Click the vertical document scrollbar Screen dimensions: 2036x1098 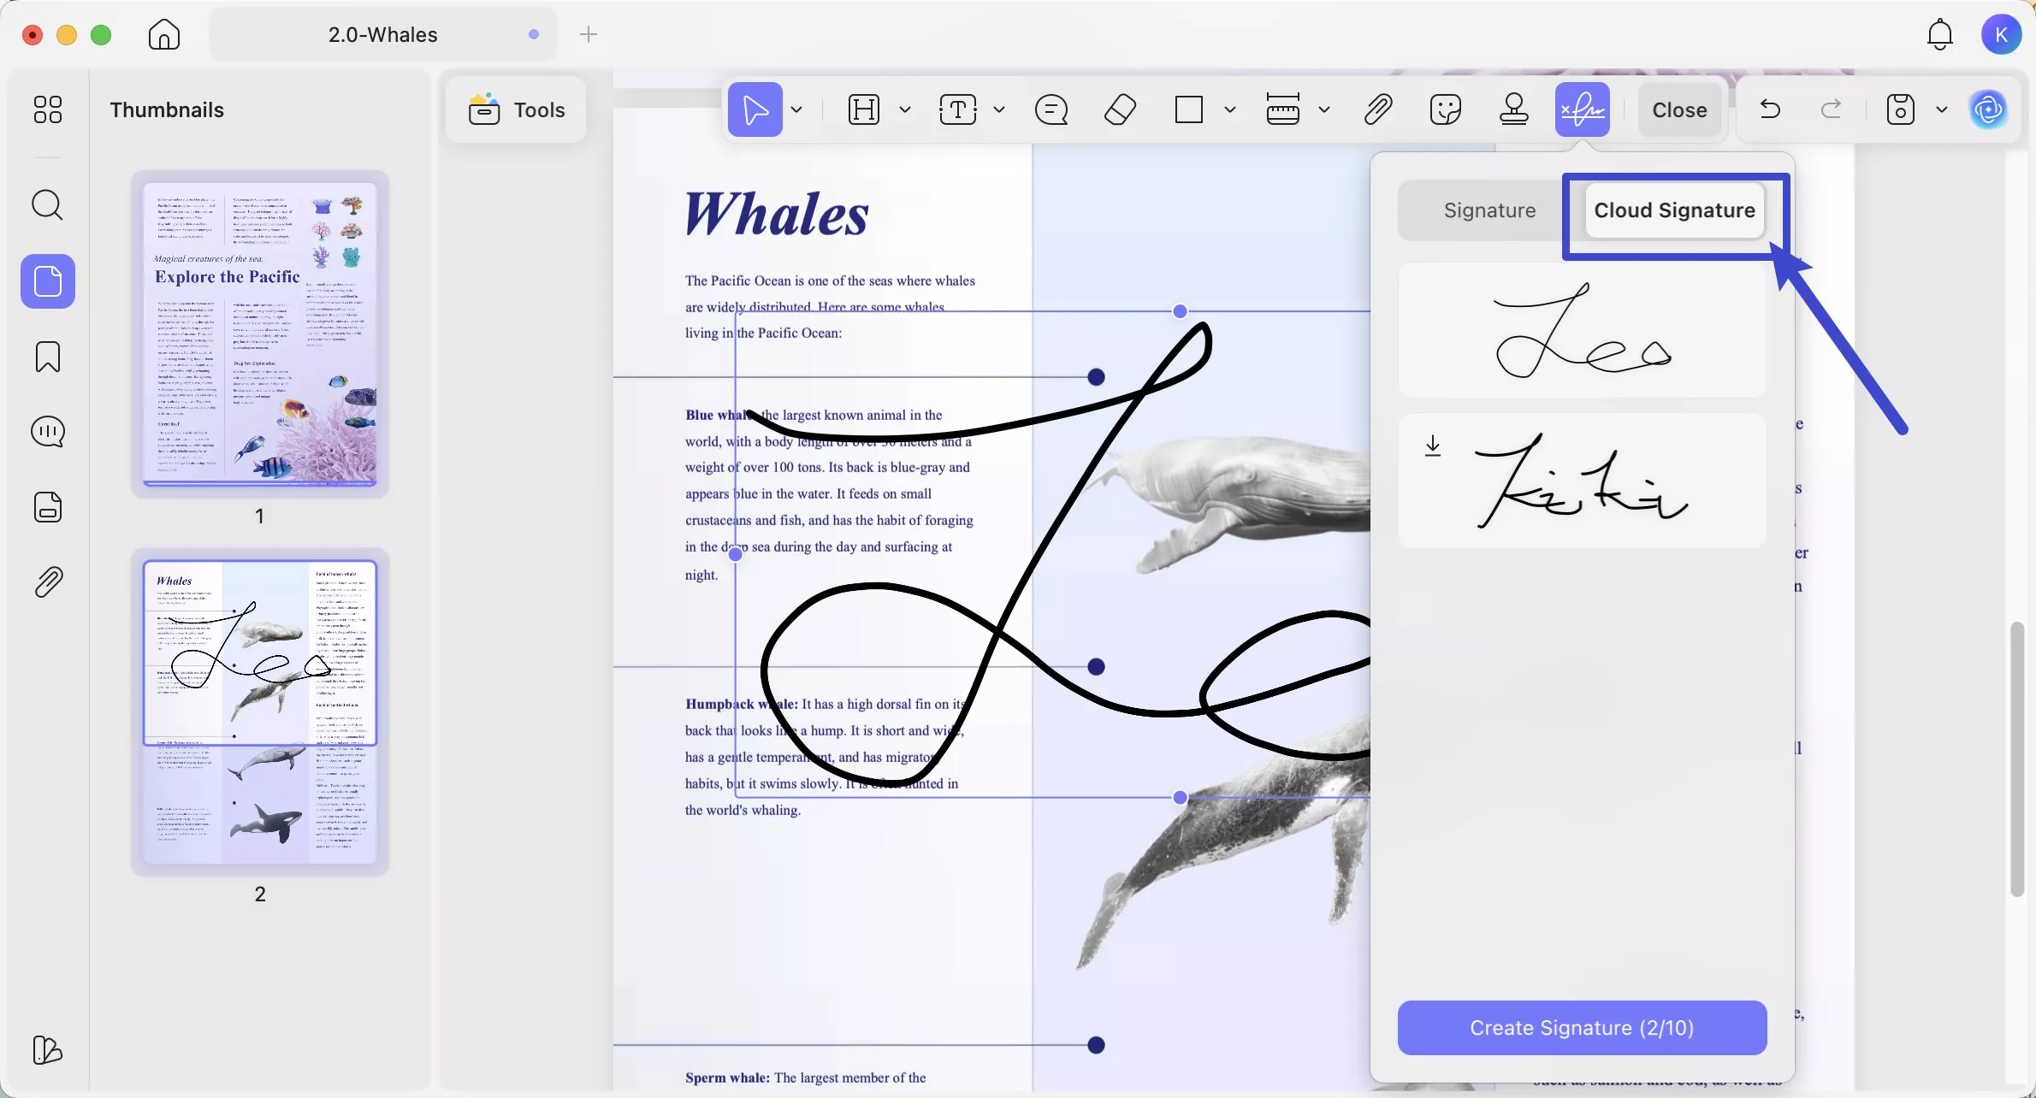pos(2017,759)
